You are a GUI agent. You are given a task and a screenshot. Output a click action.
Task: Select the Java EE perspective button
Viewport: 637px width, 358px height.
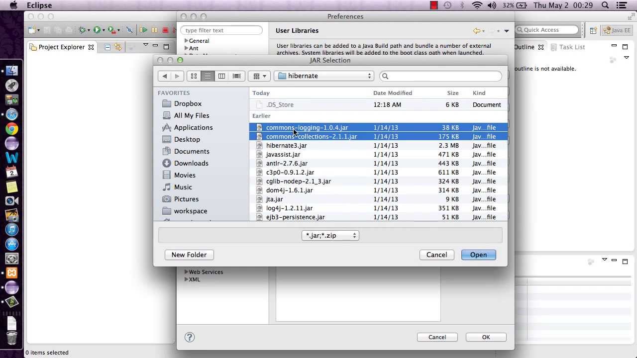(617, 30)
